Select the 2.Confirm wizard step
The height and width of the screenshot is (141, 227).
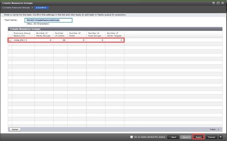[41, 8]
